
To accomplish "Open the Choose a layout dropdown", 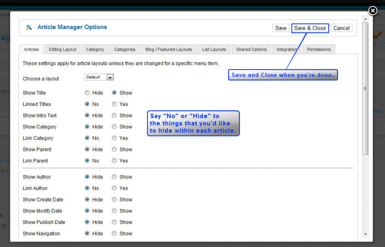I will click(x=98, y=77).
